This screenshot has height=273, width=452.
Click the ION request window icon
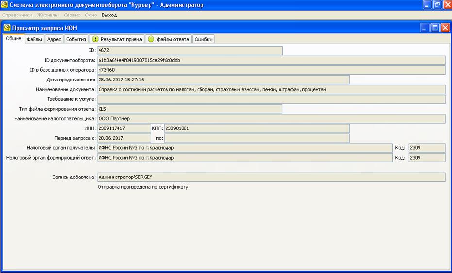coord(7,28)
